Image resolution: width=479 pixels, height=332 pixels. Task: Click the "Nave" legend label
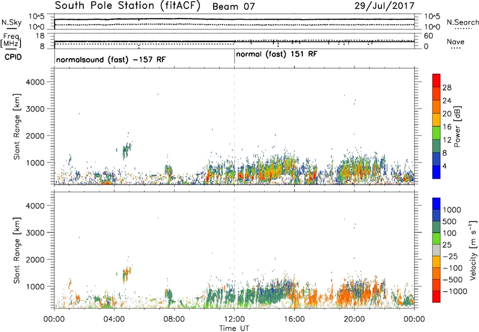click(456, 41)
